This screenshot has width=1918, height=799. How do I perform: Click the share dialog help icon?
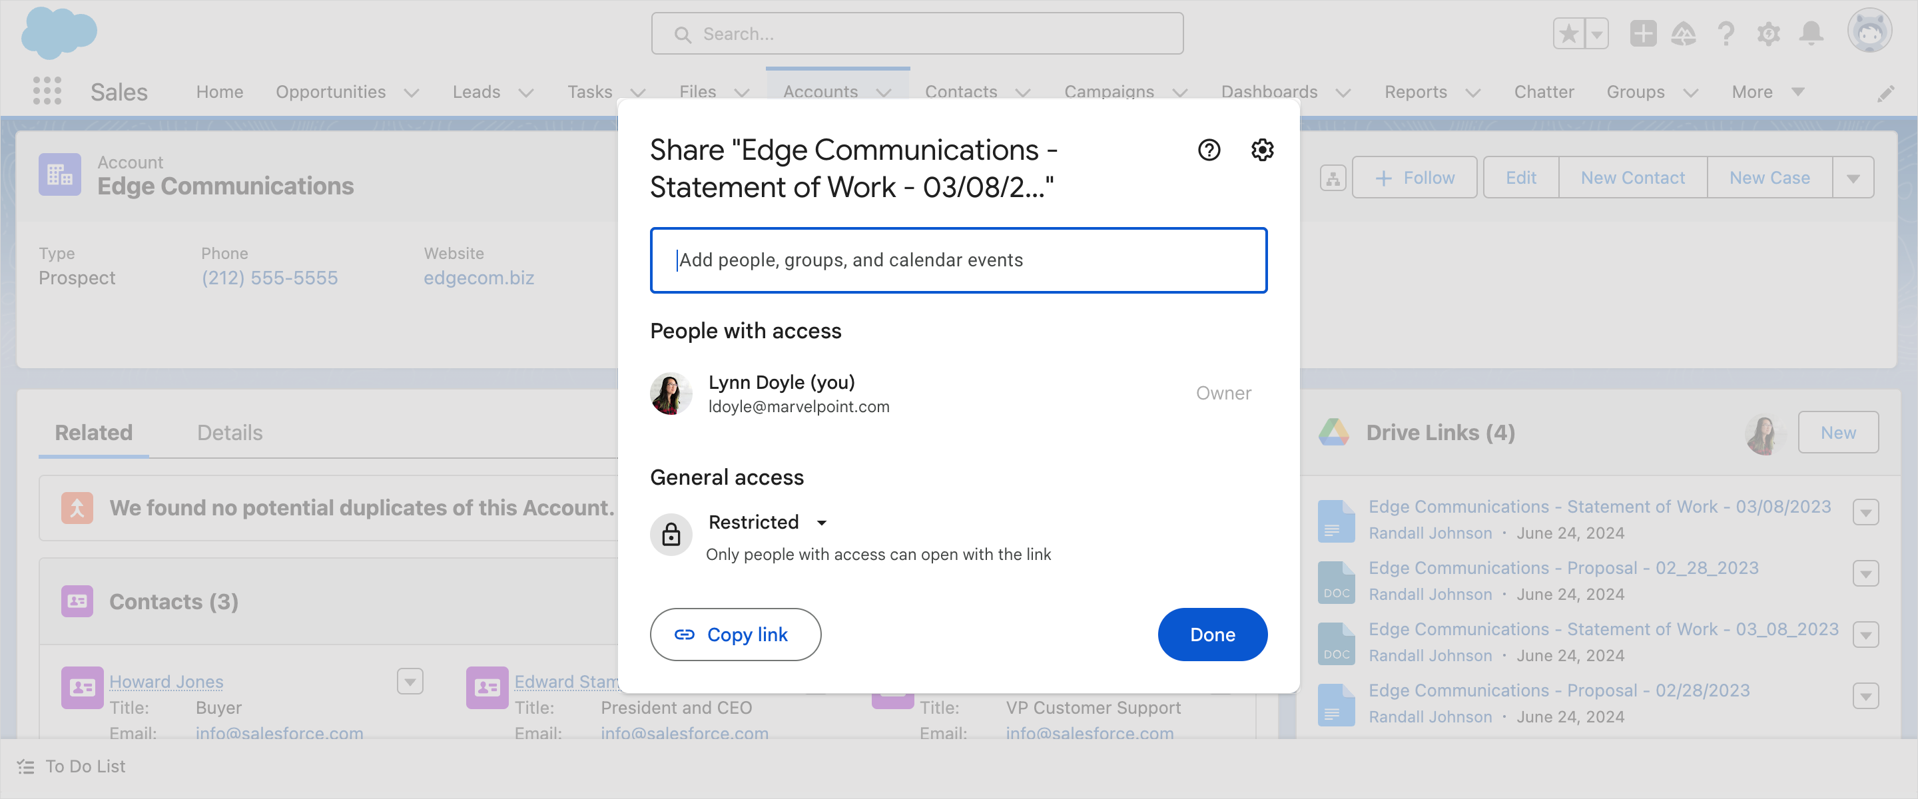click(1209, 150)
